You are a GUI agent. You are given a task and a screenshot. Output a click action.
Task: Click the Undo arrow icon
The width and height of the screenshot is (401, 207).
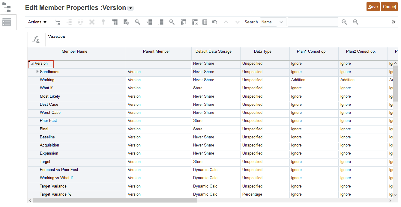click(x=214, y=22)
